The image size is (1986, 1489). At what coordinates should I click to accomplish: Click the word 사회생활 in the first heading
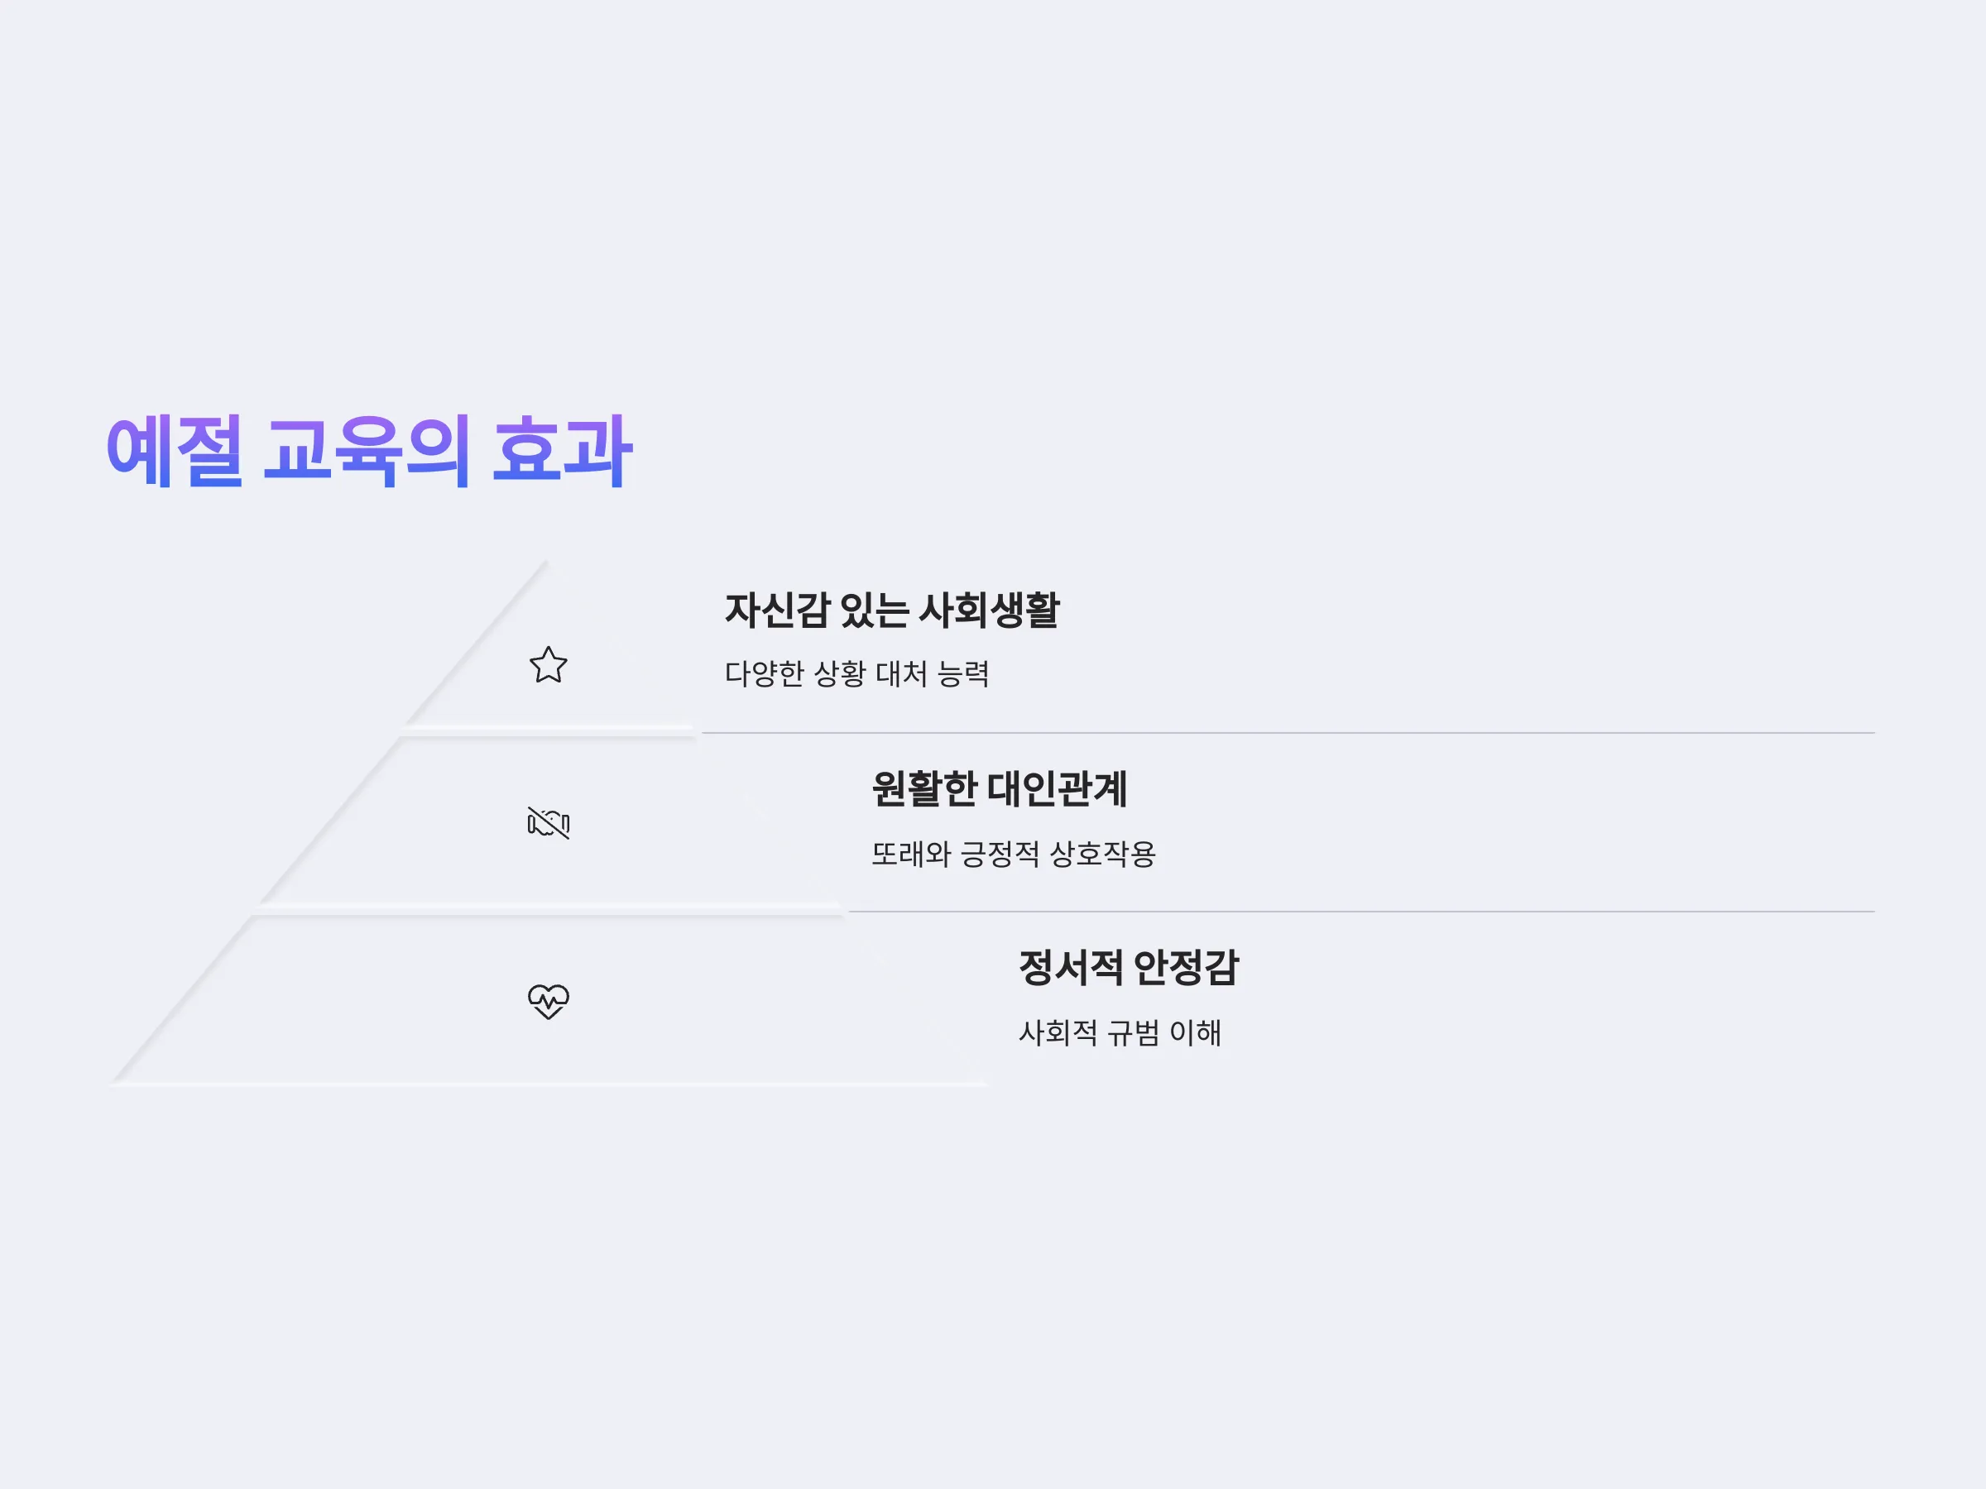coord(991,610)
